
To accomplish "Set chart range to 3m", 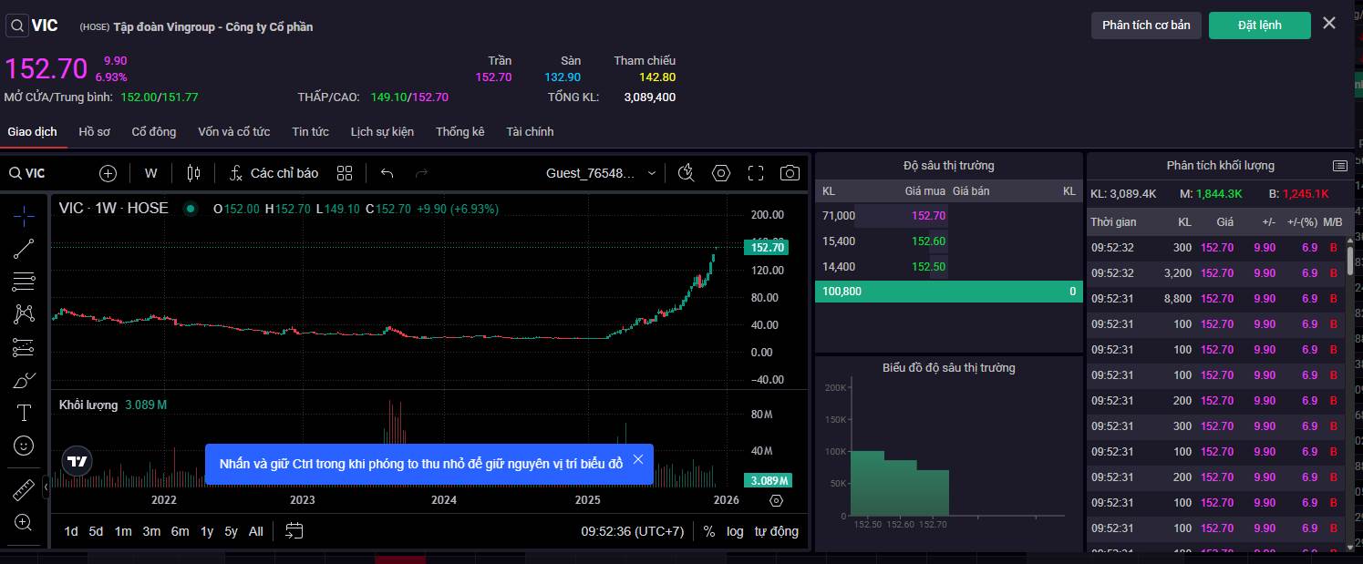I will tap(151, 531).
